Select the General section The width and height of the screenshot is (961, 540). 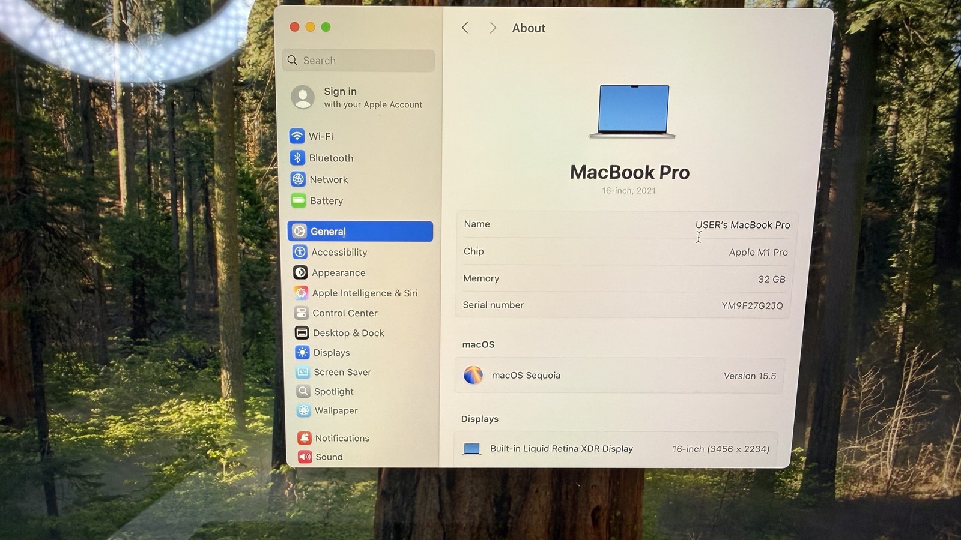coord(360,231)
